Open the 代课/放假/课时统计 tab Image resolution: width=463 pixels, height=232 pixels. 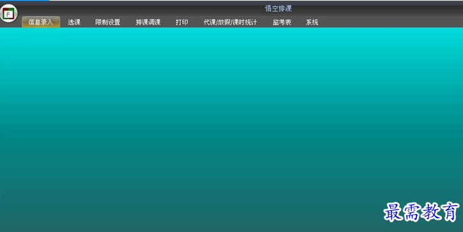[230, 22]
